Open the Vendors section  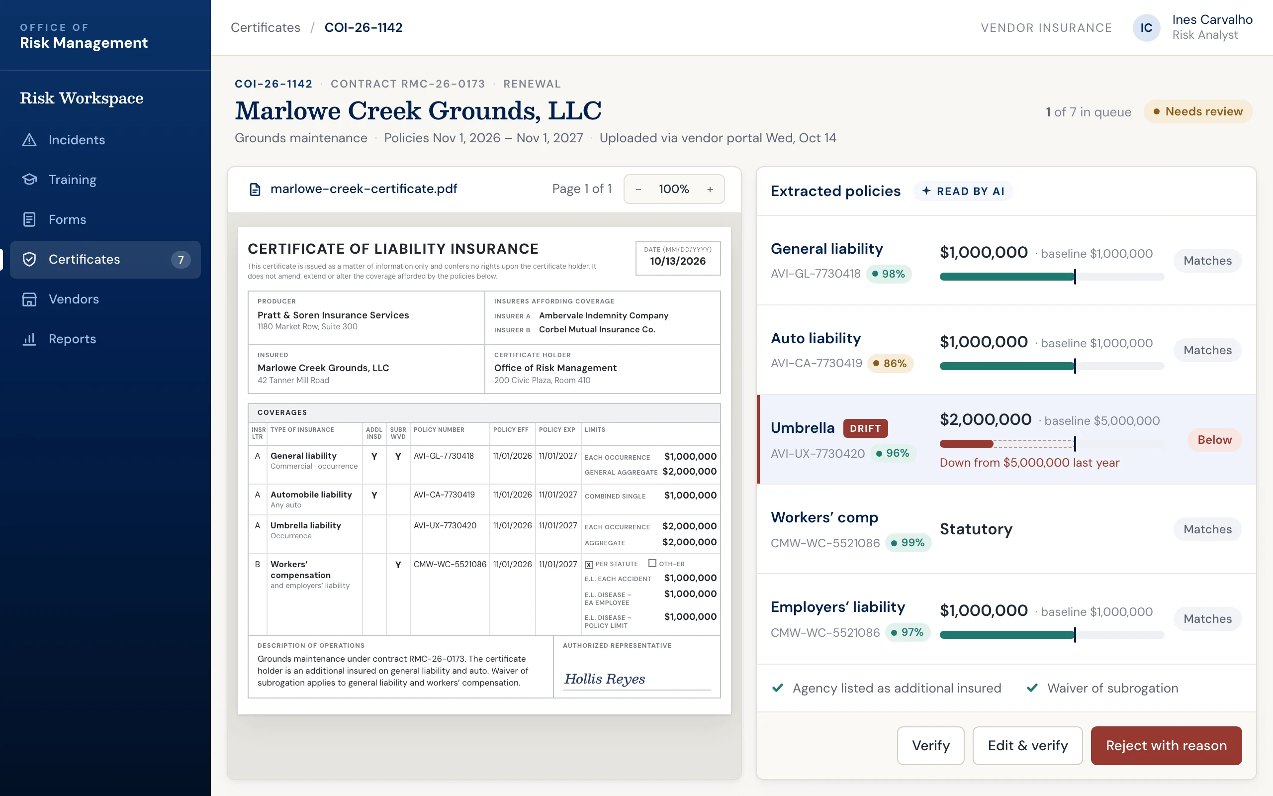pos(105,299)
